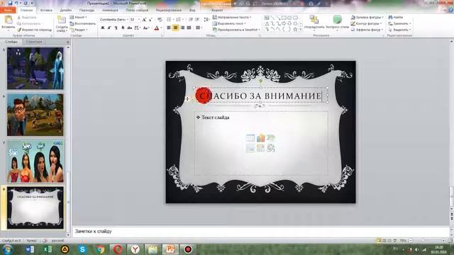Image resolution: width=454 pixels, height=255 pixels.
Task: Switch to Slide Show (Показ слайдов) tab
Action: click(137, 10)
